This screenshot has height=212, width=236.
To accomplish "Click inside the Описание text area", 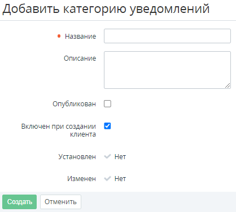I will click(x=167, y=70).
